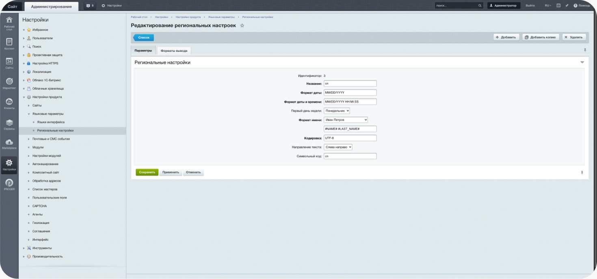Click the pin icon beside the tabs row
The width and height of the screenshot is (597, 279).
click(585, 50)
